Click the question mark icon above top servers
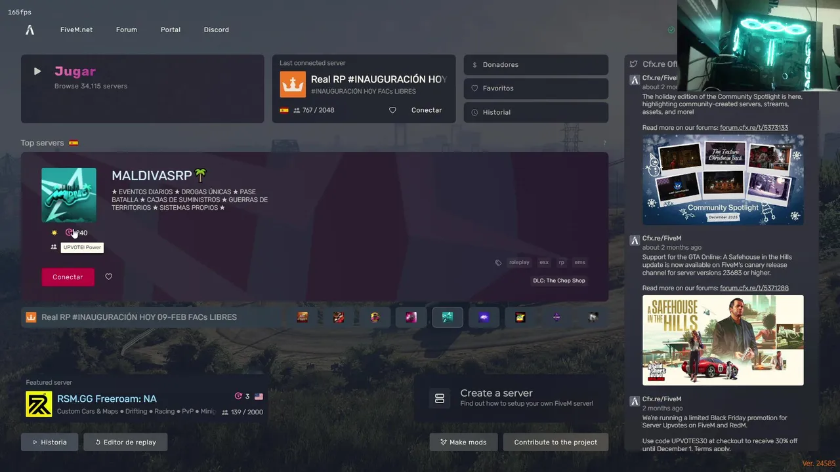 point(604,143)
